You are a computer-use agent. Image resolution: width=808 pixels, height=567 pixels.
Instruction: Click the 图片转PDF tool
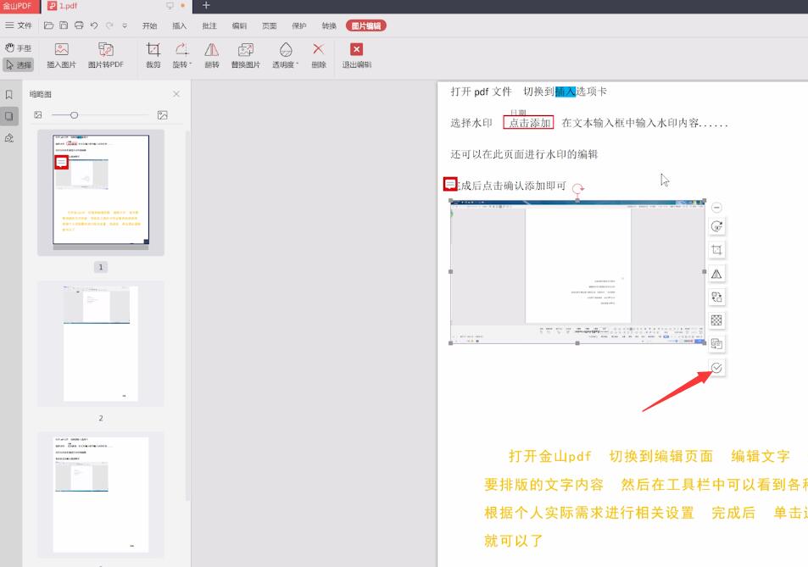pos(106,56)
